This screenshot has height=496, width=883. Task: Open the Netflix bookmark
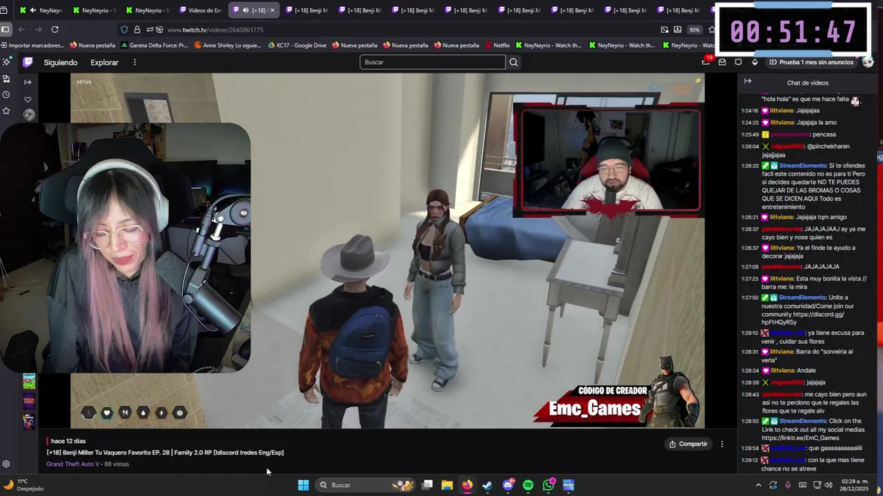(x=497, y=45)
